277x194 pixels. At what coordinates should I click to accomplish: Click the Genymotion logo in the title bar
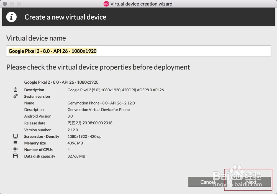(x=106, y=4)
